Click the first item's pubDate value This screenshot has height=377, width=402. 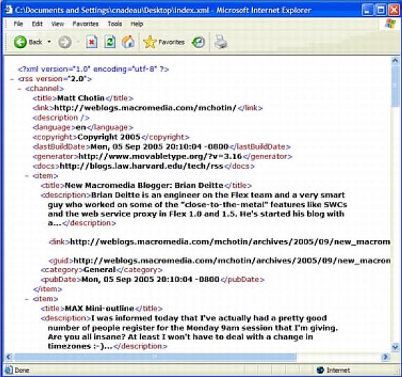150,279
